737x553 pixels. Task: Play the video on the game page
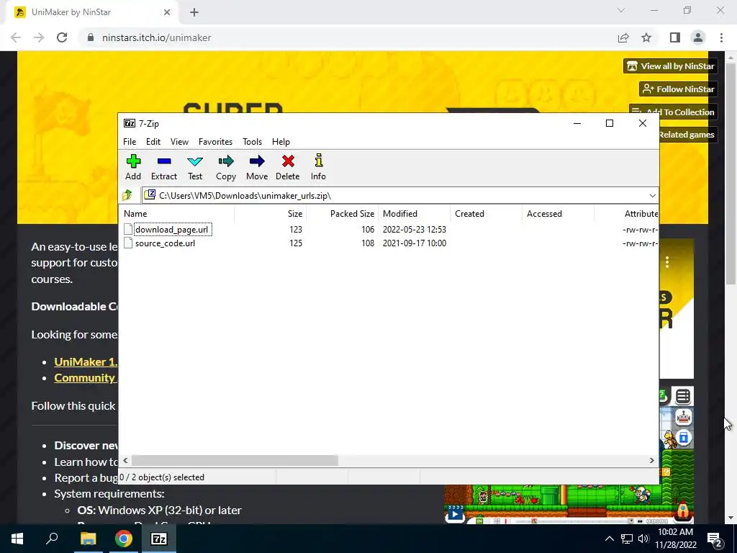455,513
